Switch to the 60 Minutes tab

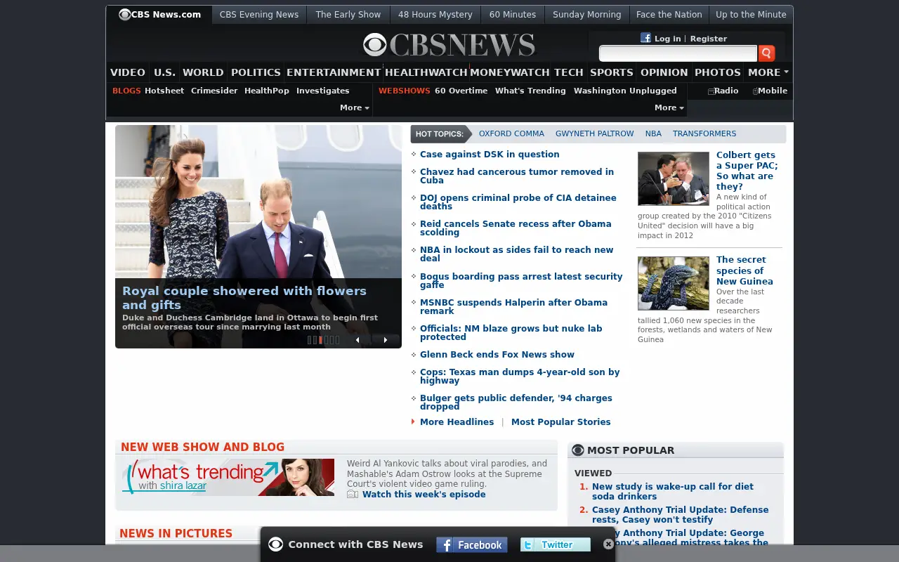point(513,15)
